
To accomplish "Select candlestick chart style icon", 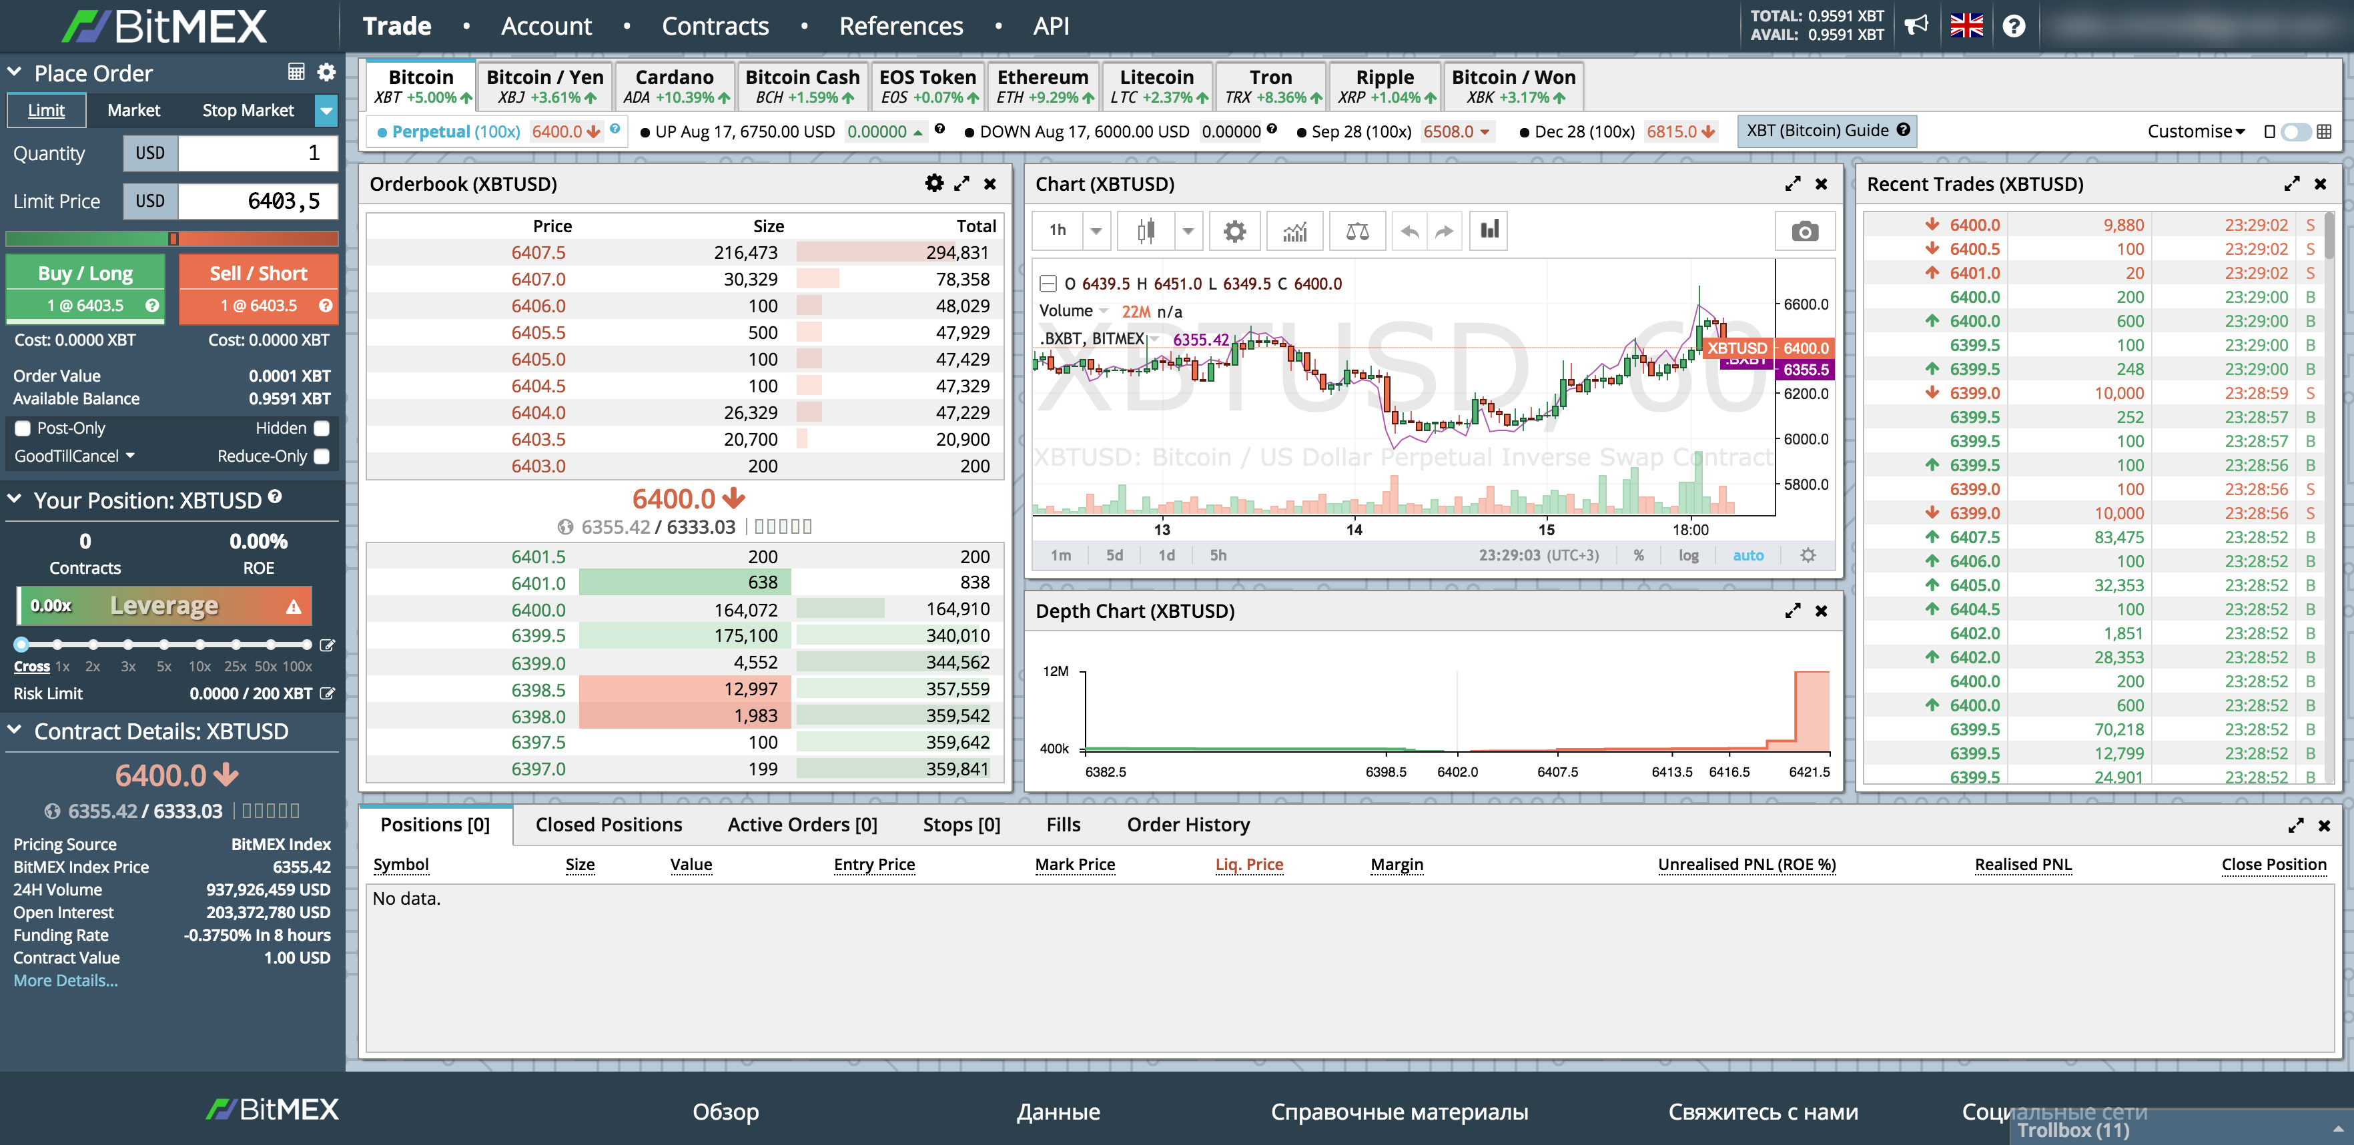I will [x=1146, y=230].
